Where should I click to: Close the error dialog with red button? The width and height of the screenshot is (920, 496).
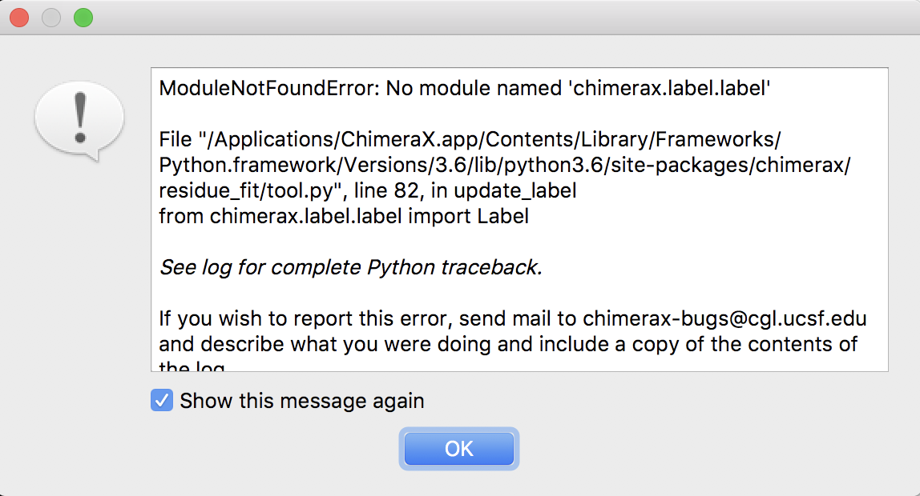(19, 17)
